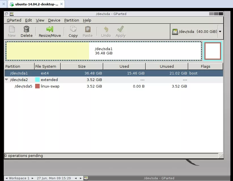Select the /dev/sda1 partition row
Screen dimensions: 233x181
pyautogui.click(x=114, y=73)
